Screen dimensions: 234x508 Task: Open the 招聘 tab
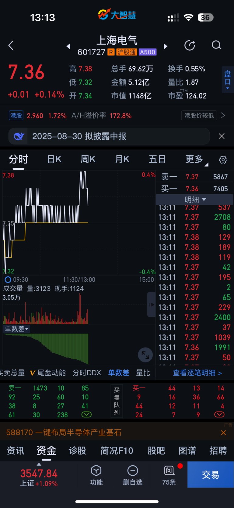point(218,451)
